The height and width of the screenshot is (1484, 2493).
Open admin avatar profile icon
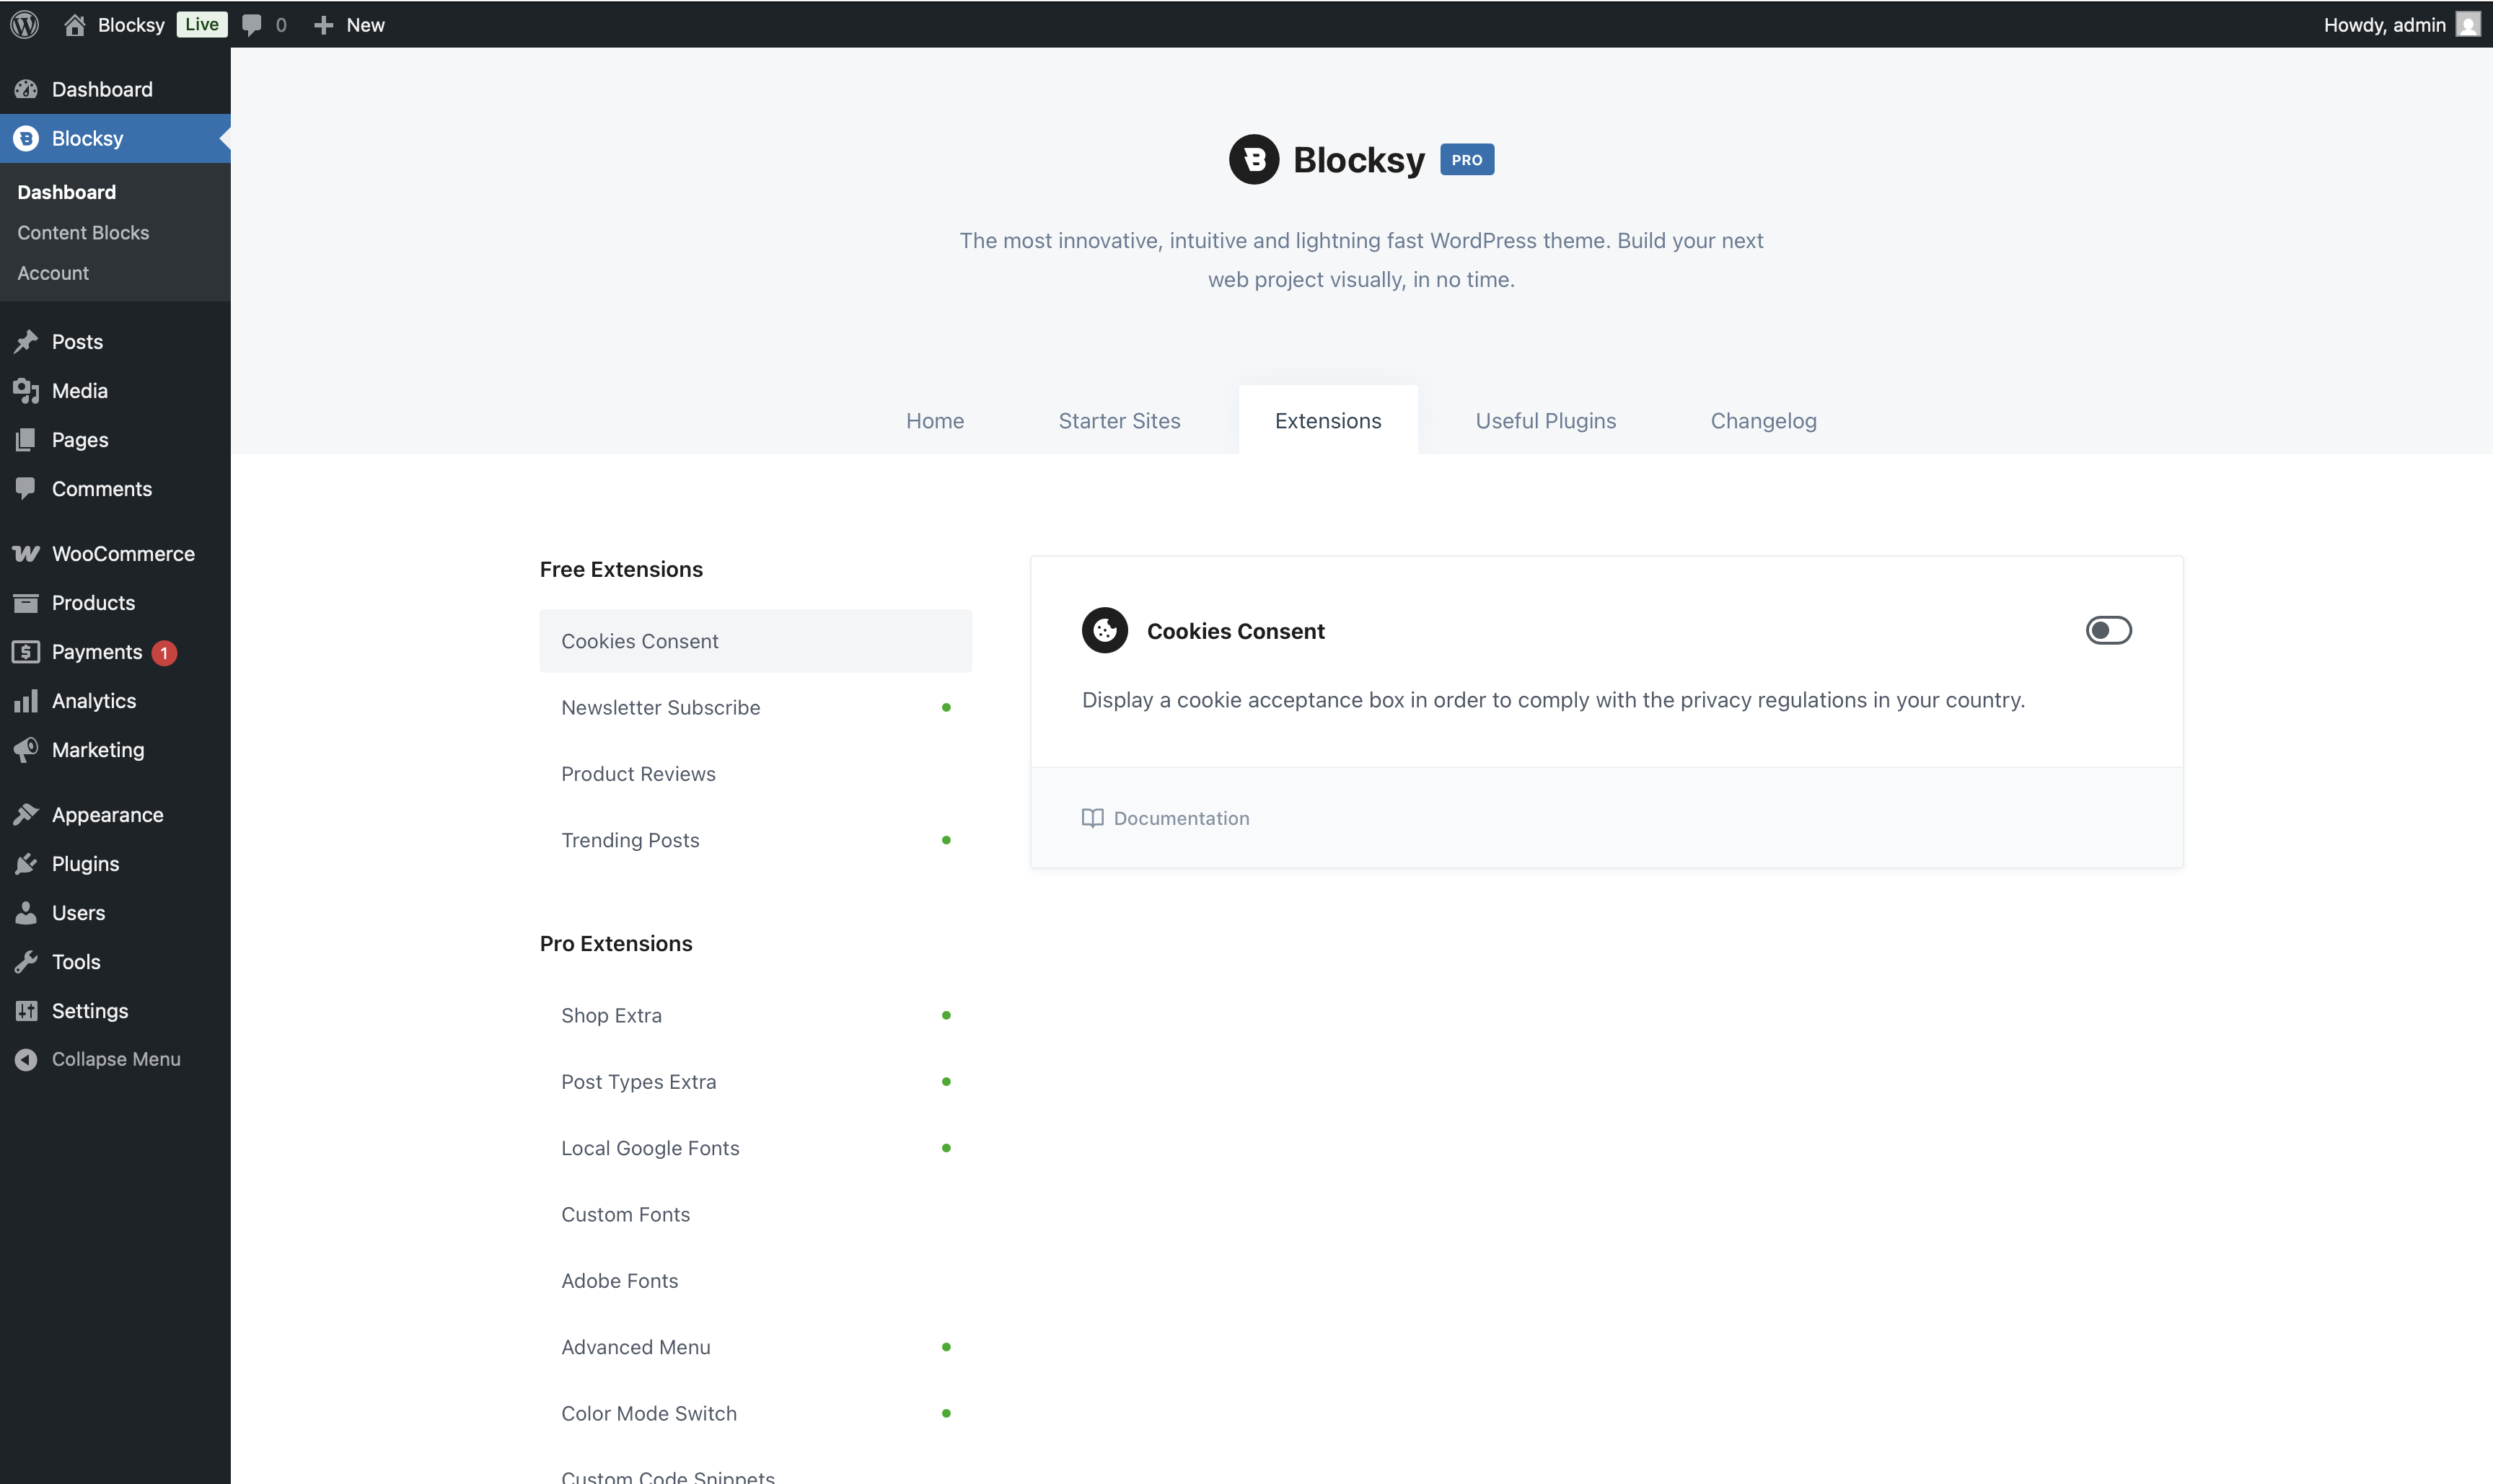click(2468, 25)
